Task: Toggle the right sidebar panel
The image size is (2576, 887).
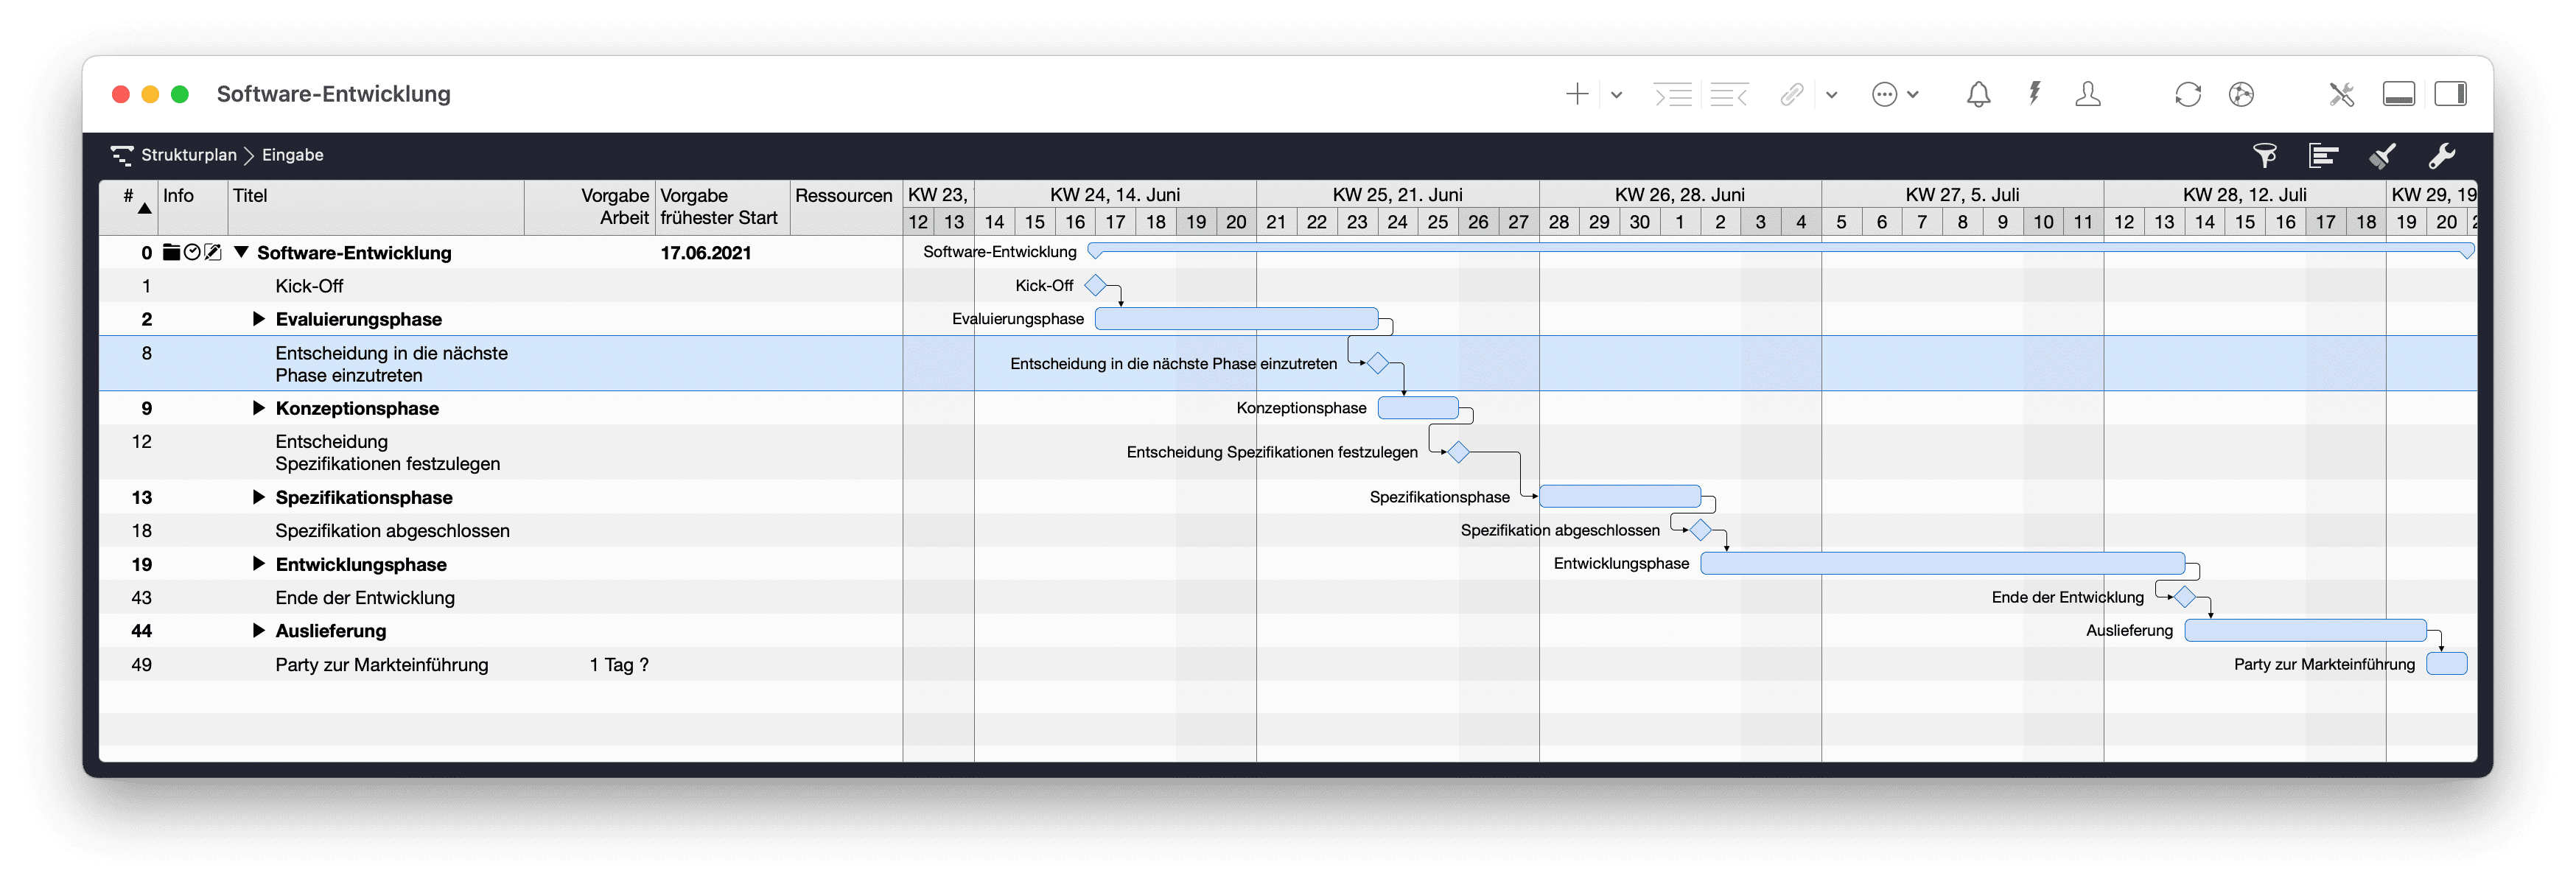Action: tap(2453, 94)
